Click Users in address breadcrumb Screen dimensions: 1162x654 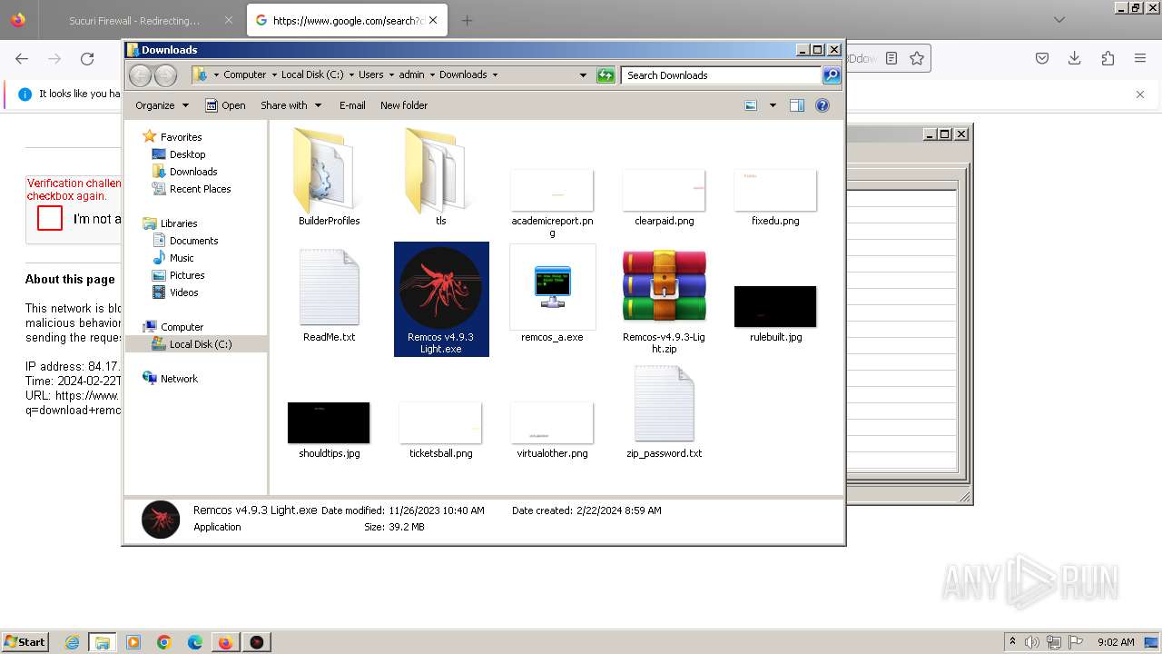coord(370,74)
